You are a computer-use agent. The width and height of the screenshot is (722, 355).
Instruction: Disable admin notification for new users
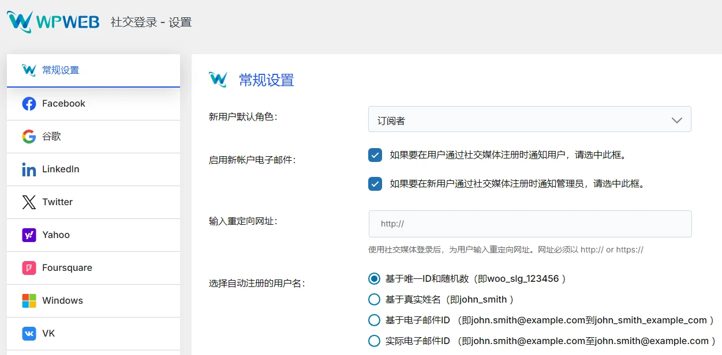coord(375,183)
